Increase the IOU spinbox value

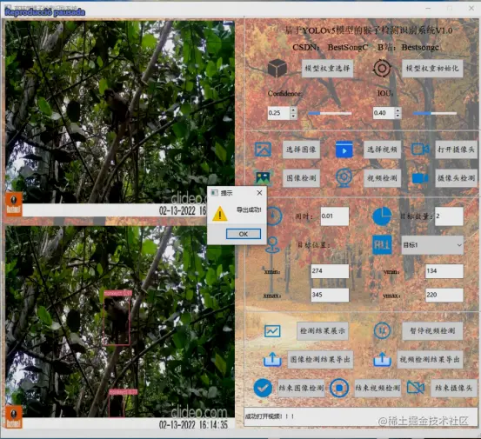(397, 110)
